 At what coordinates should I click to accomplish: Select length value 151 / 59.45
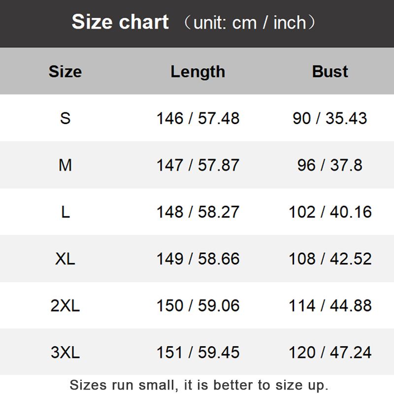pyautogui.click(x=198, y=352)
